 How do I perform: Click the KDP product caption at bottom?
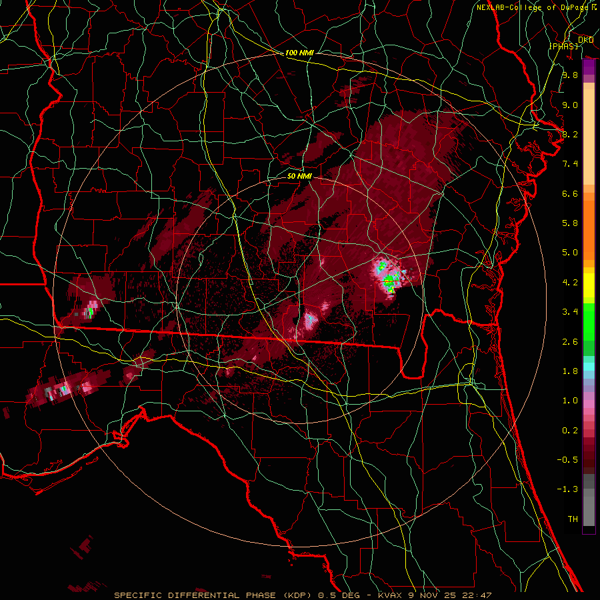pyautogui.click(x=303, y=595)
